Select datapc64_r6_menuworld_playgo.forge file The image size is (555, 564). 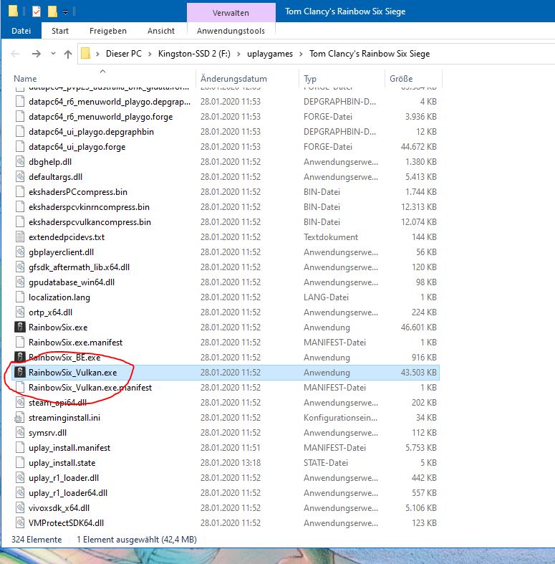click(101, 117)
